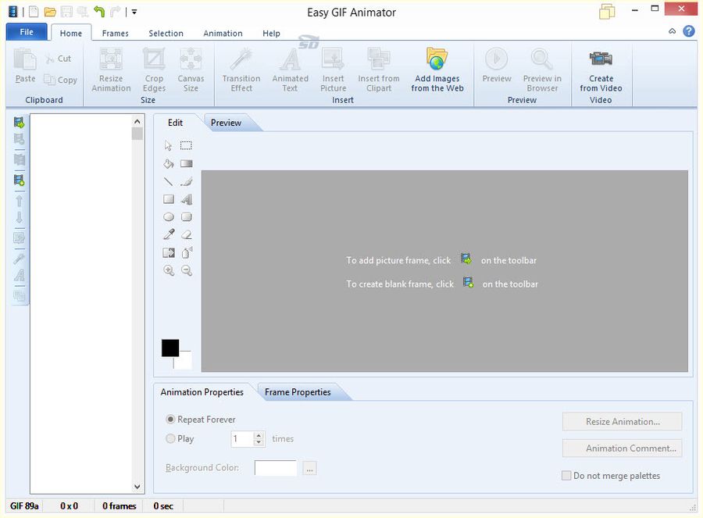Viewport: 703px width, 518px height.
Task: Select the Repeat Forever radio button
Action: click(170, 420)
